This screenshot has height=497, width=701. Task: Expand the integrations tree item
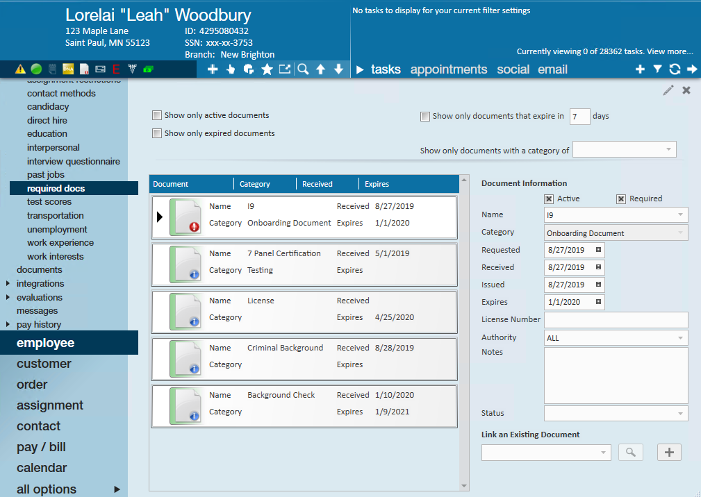[x=8, y=284]
